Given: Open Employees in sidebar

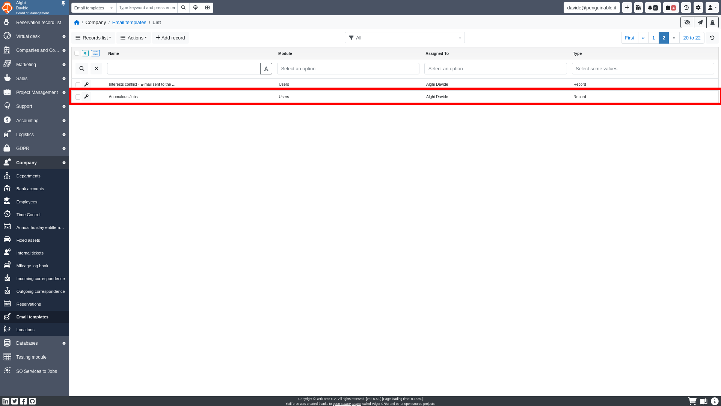Looking at the screenshot, I should [x=35, y=202].
